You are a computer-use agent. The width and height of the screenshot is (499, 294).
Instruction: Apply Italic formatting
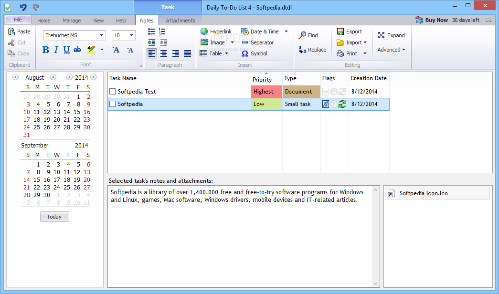click(x=56, y=50)
